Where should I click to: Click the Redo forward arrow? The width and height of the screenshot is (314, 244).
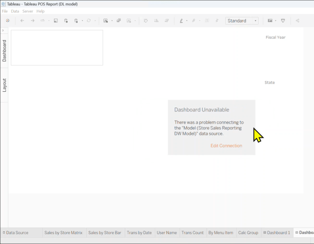pos(32,21)
